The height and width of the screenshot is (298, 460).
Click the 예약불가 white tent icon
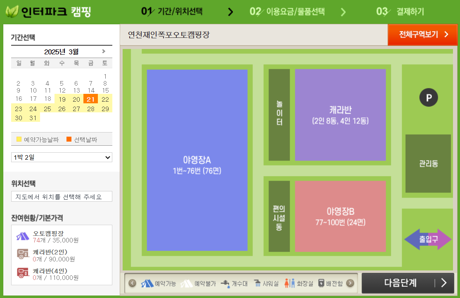(185, 284)
